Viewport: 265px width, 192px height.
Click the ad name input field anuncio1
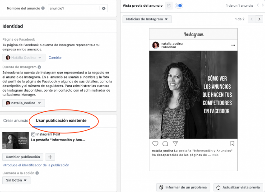[74, 8]
